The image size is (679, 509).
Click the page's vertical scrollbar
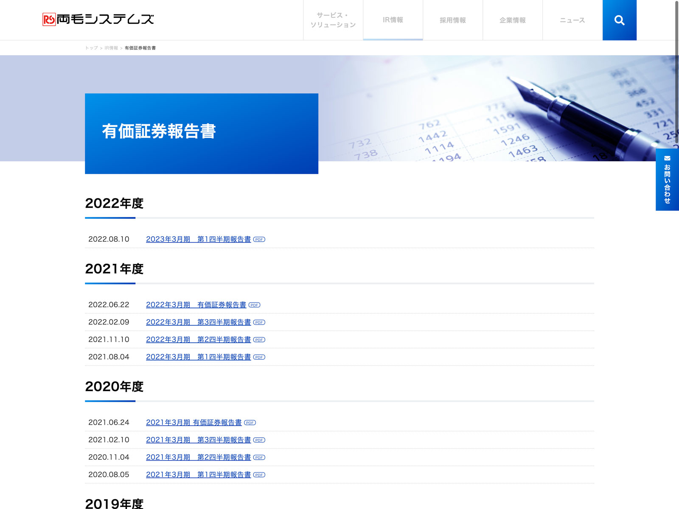[x=676, y=72]
